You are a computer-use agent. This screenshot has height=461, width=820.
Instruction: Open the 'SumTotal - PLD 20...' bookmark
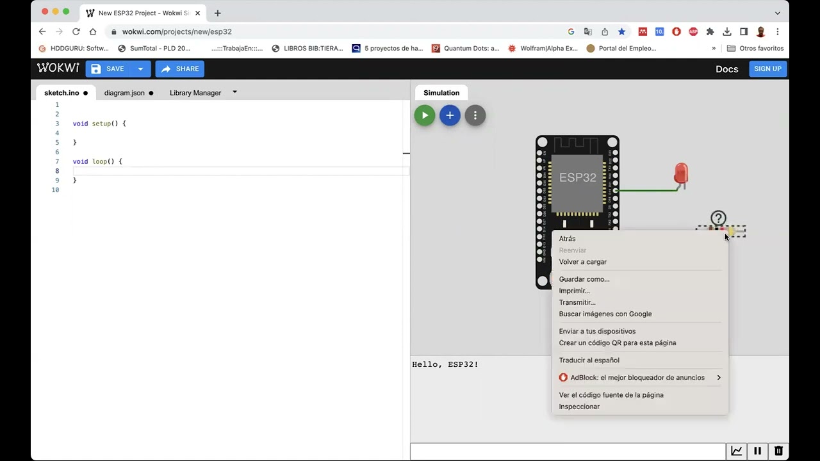click(154, 48)
